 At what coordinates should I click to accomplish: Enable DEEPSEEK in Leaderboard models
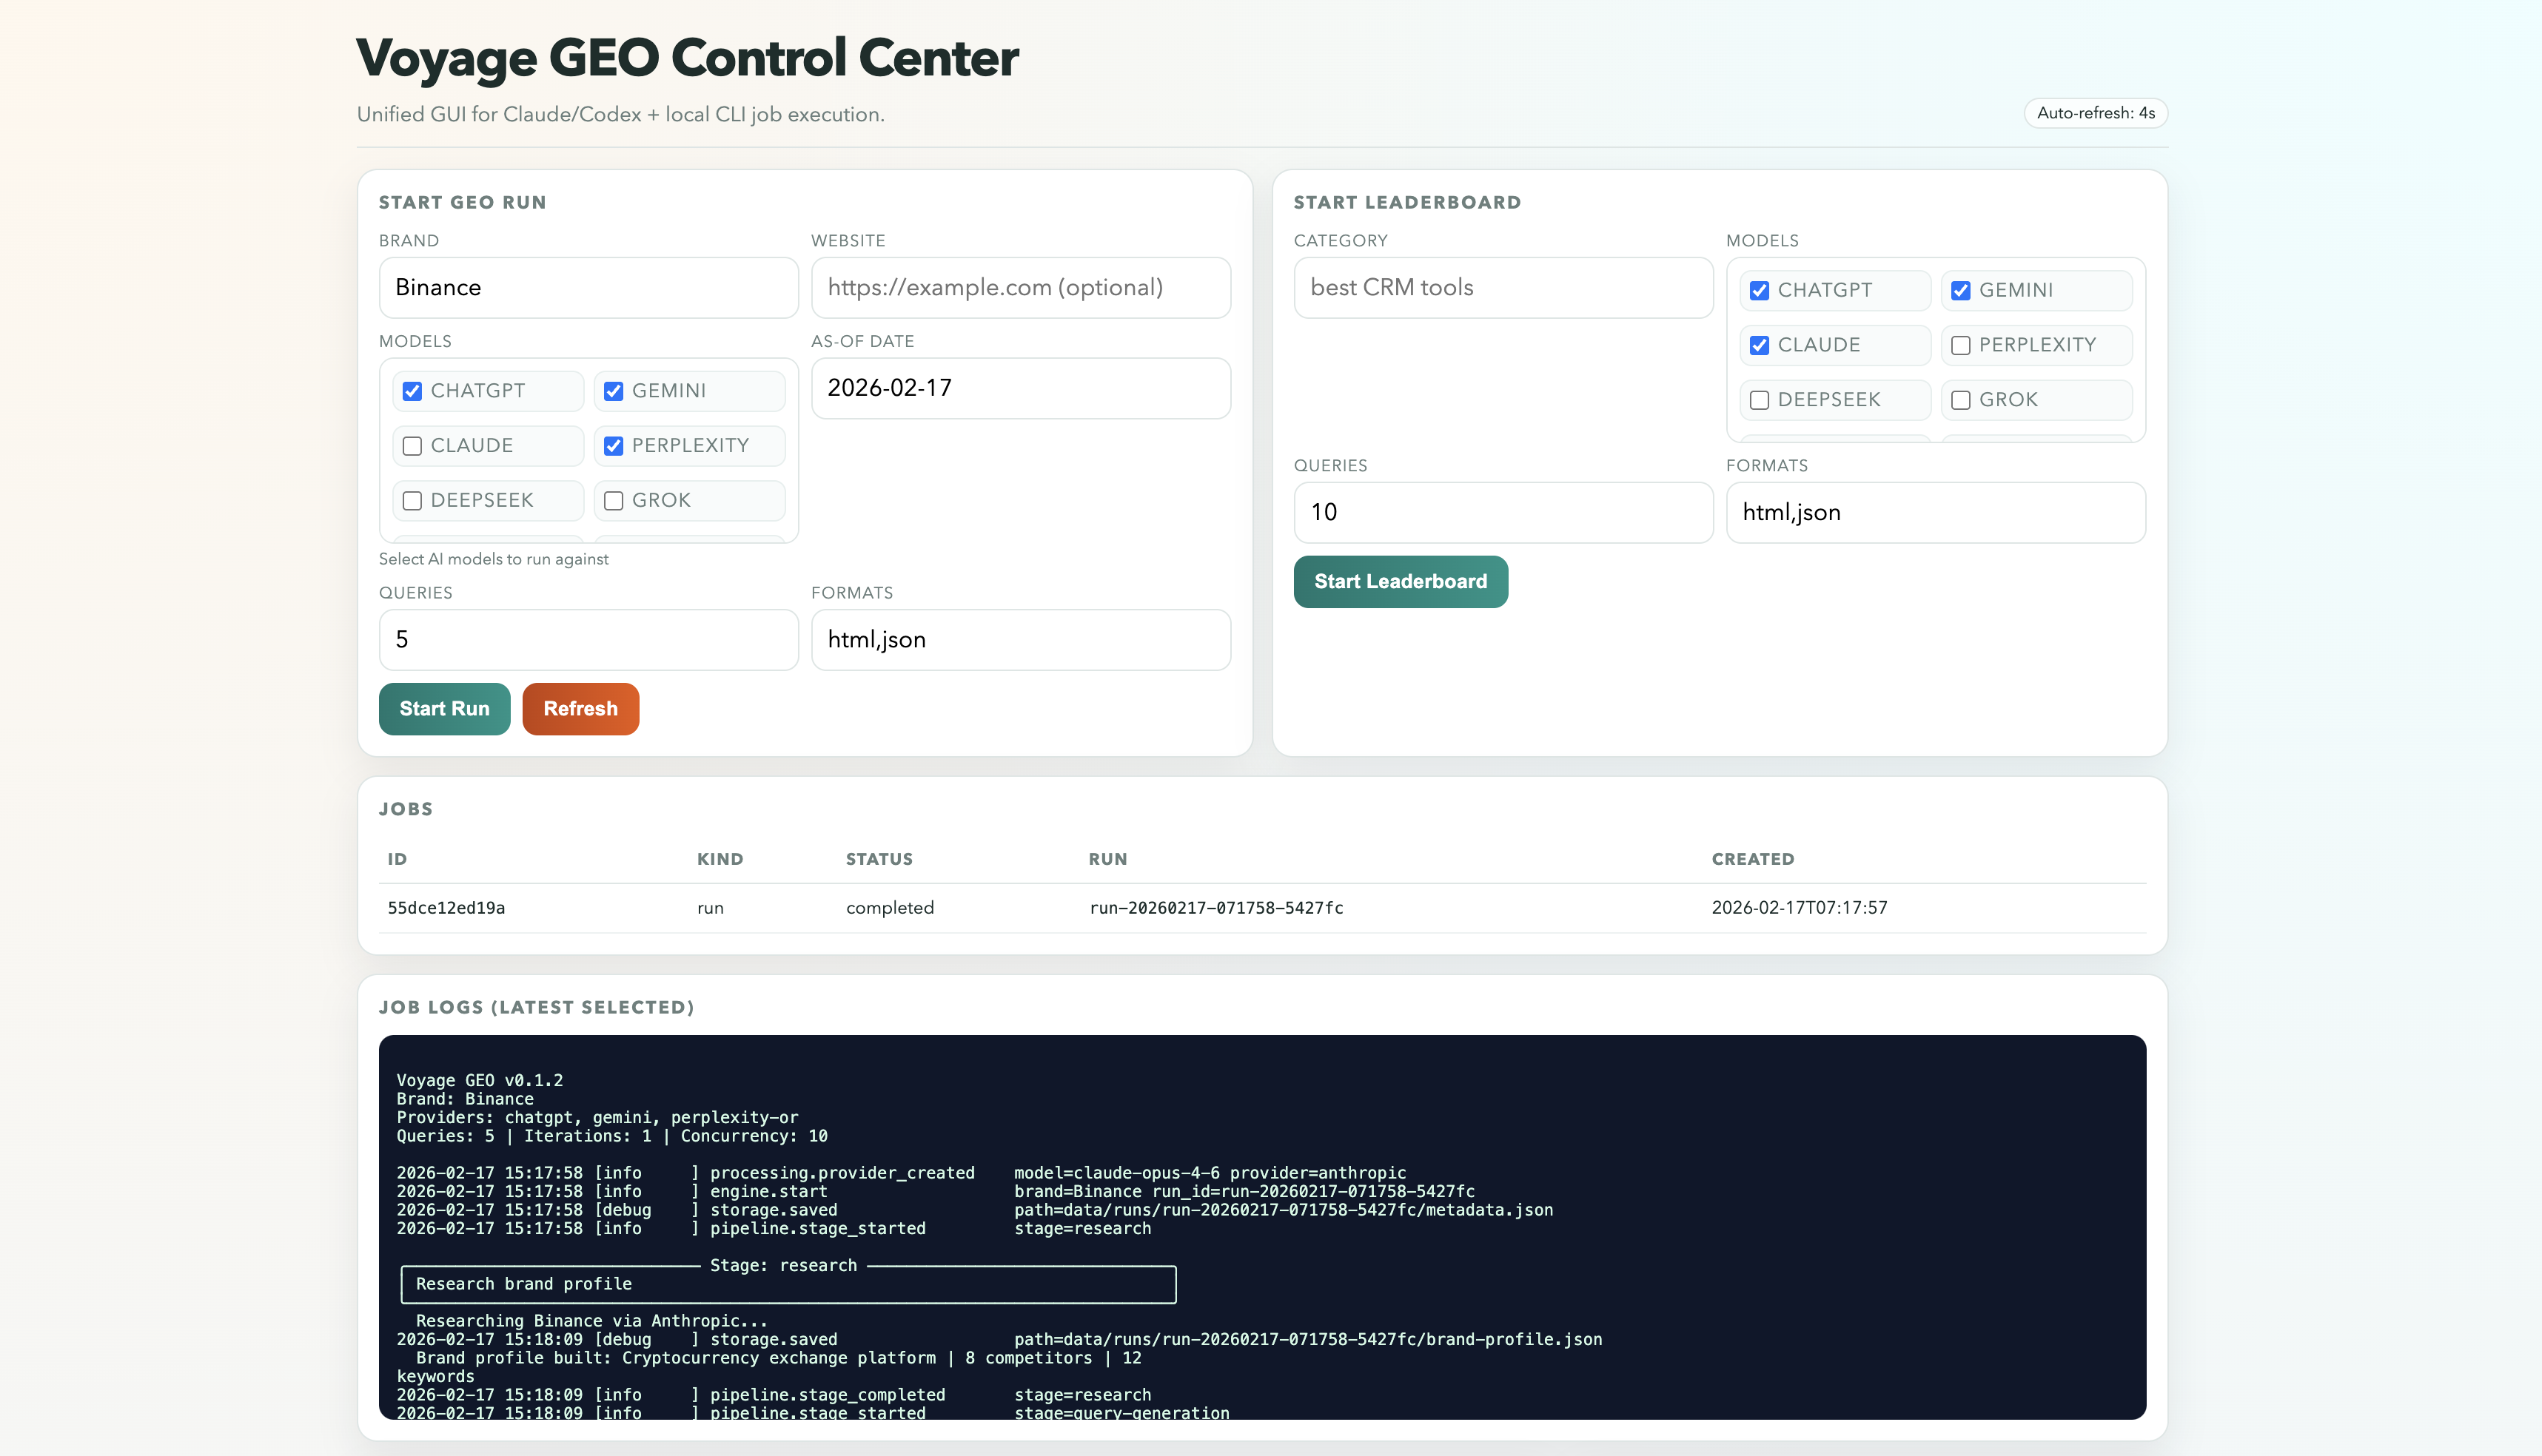1759,400
